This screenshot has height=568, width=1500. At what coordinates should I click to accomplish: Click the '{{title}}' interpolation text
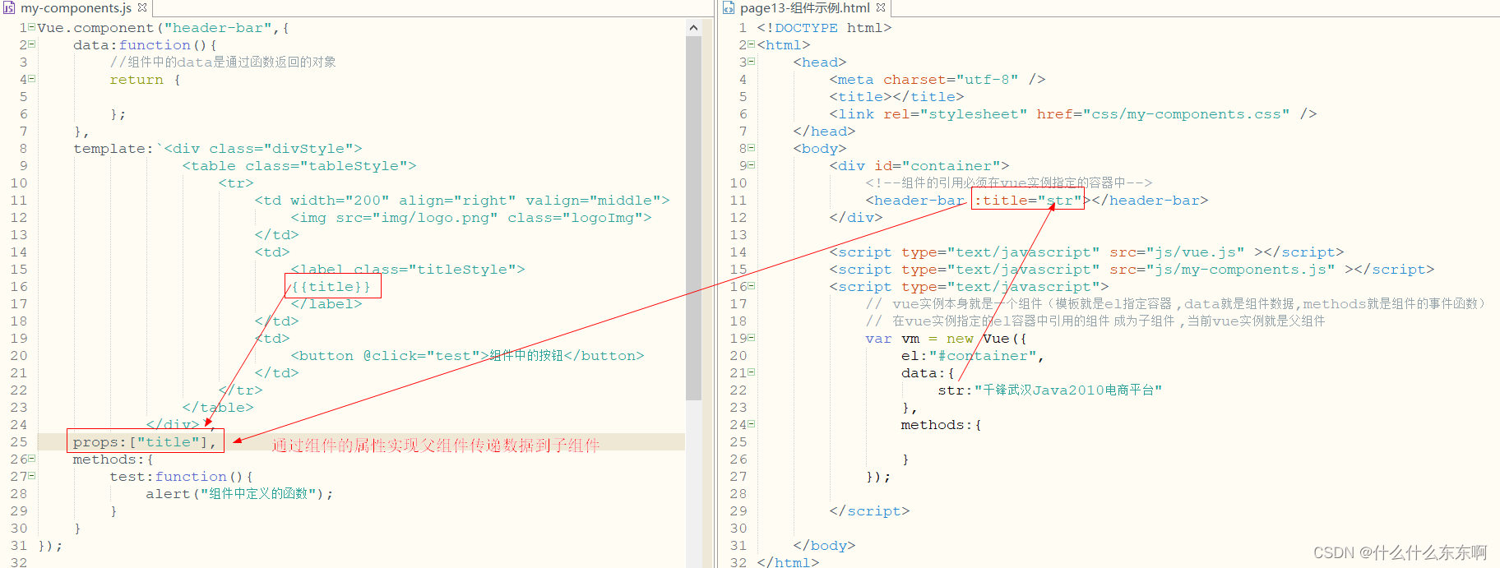(x=331, y=287)
